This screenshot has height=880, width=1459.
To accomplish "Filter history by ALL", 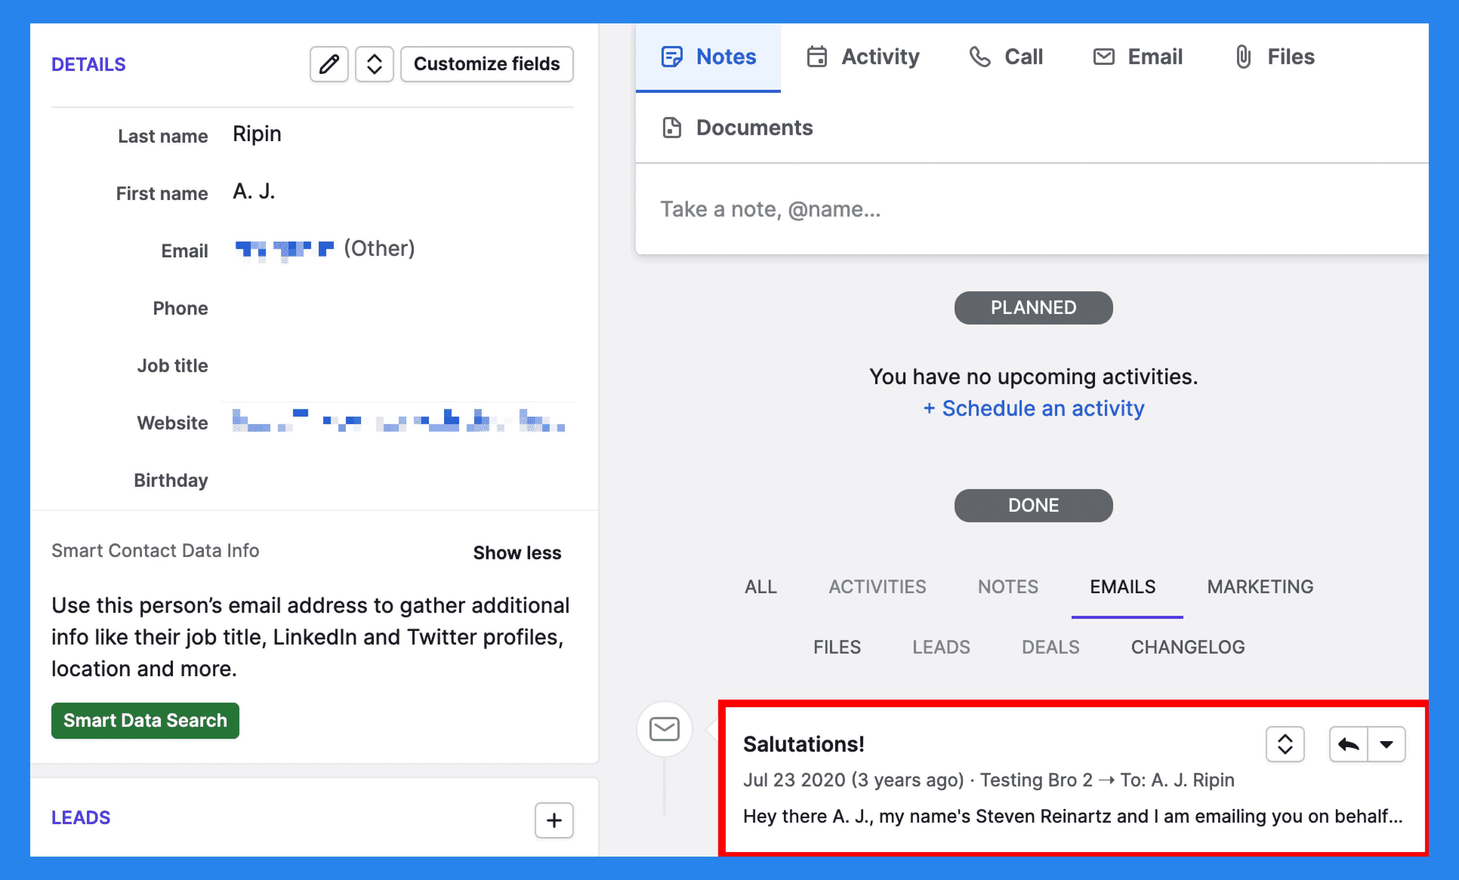I will (x=760, y=587).
